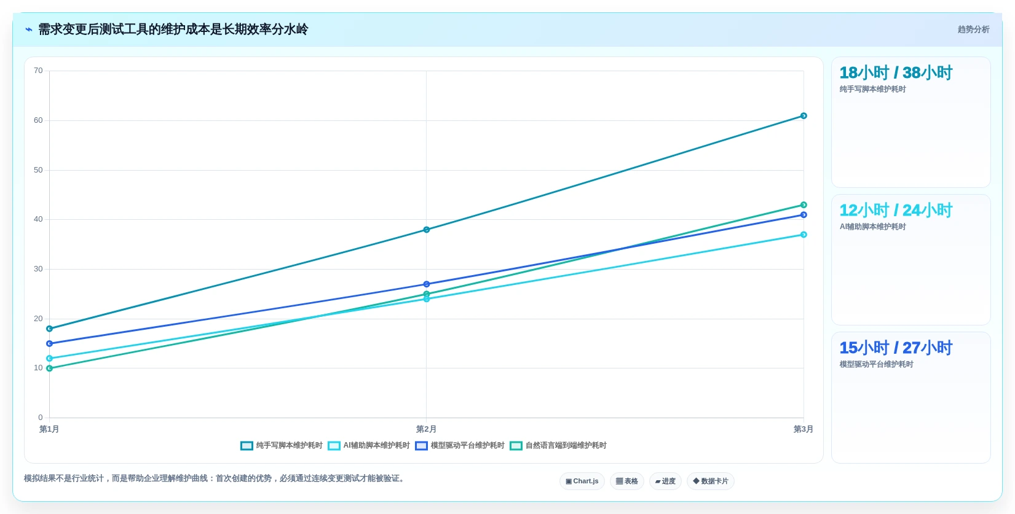Click the y-axis label 40
1015x514 pixels.
(38, 219)
